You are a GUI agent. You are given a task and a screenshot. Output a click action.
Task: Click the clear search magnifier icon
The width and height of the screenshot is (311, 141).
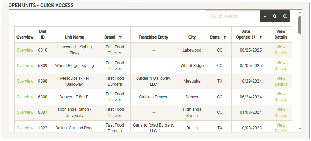pyautogui.click(x=285, y=16)
